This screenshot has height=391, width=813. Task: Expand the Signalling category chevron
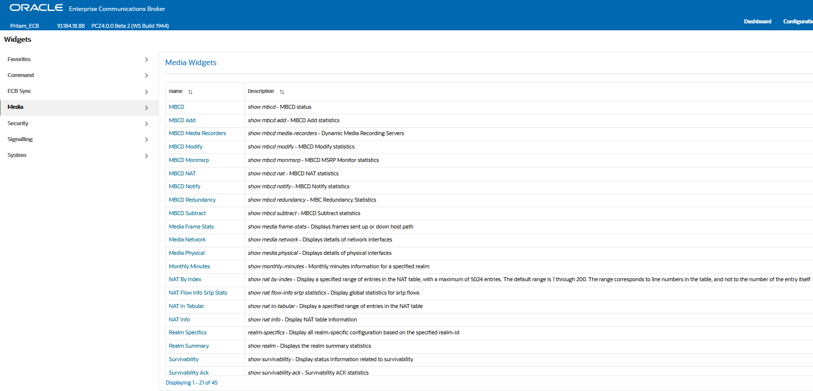click(x=146, y=140)
